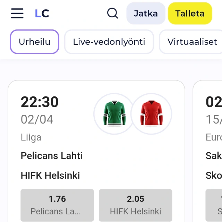Tap the green Pelicans jersey icon
Image resolution: width=222 pixels, height=222 pixels.
coord(114,114)
